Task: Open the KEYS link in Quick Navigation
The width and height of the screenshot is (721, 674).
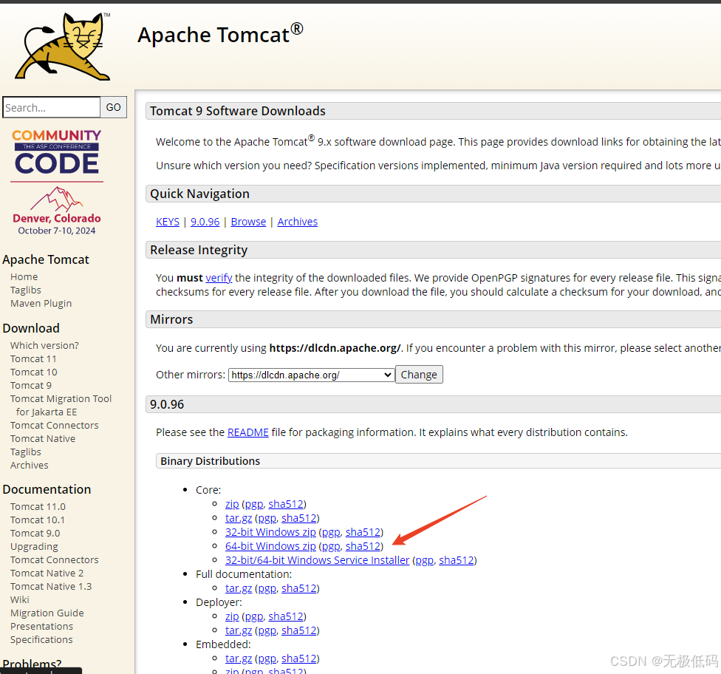Action: click(x=168, y=222)
